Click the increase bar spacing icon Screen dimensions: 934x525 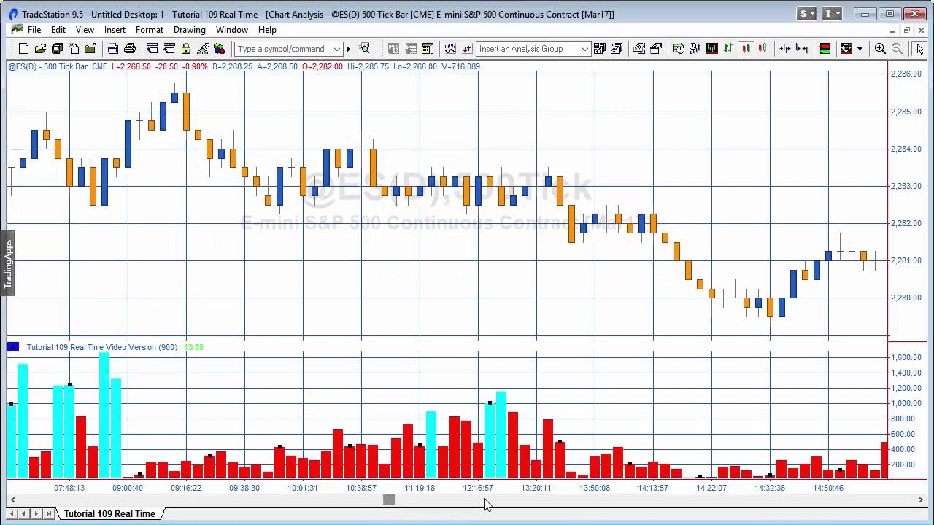coord(802,49)
